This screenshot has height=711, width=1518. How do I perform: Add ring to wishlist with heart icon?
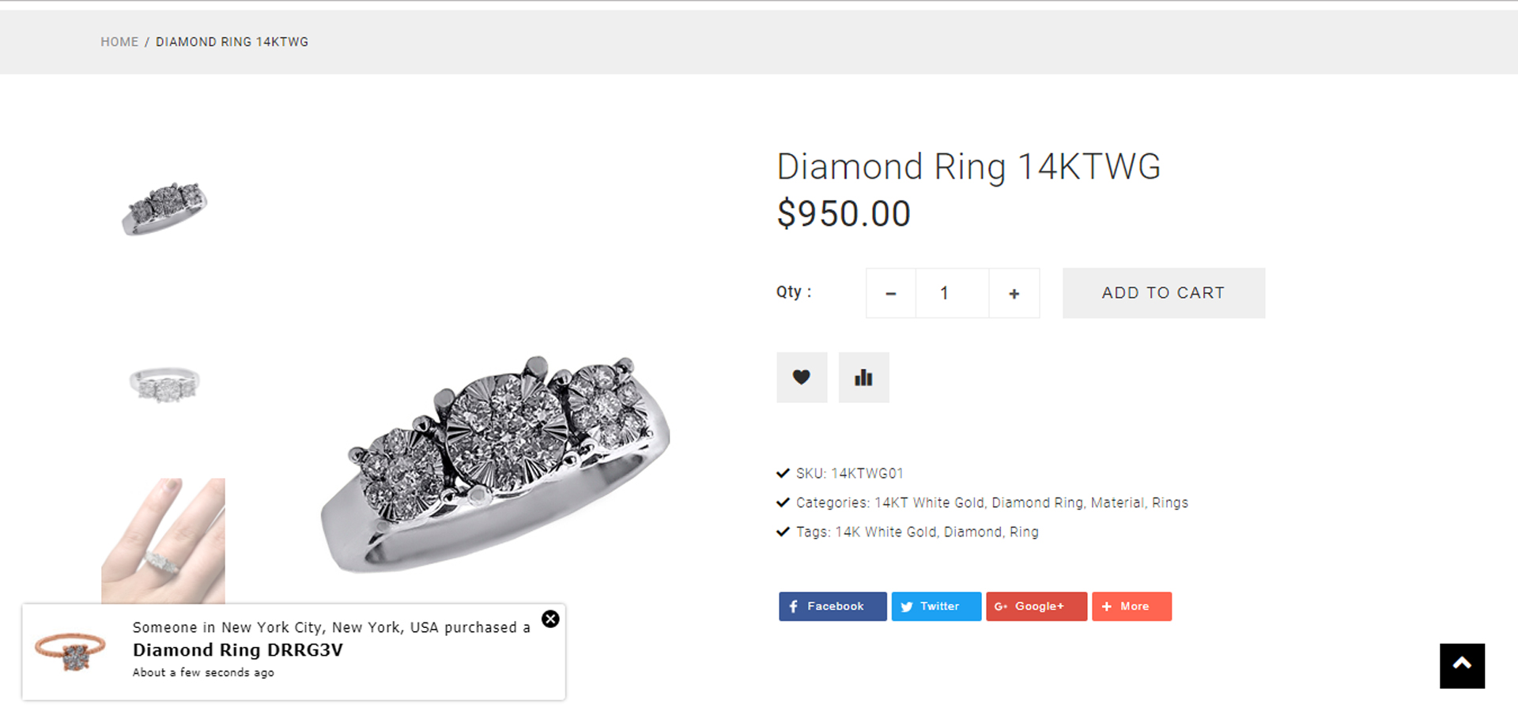[x=801, y=378]
